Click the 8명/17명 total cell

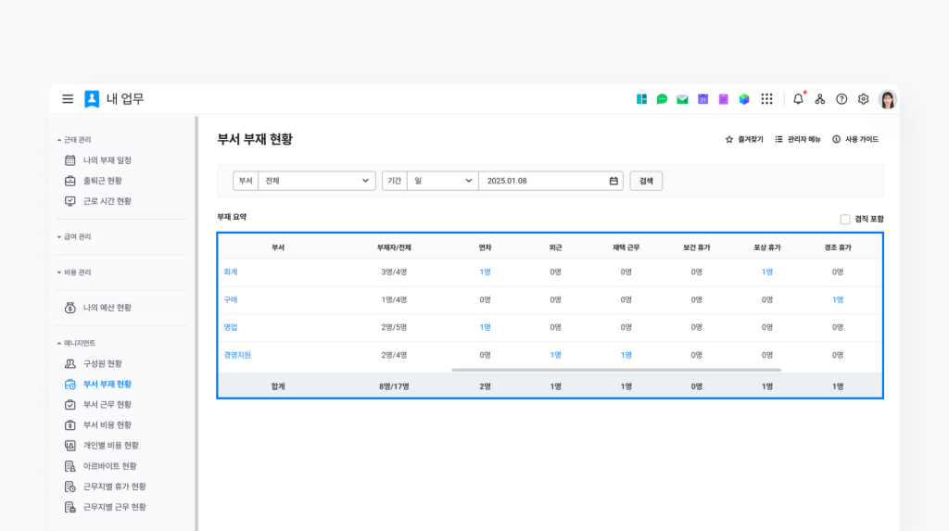click(x=394, y=386)
